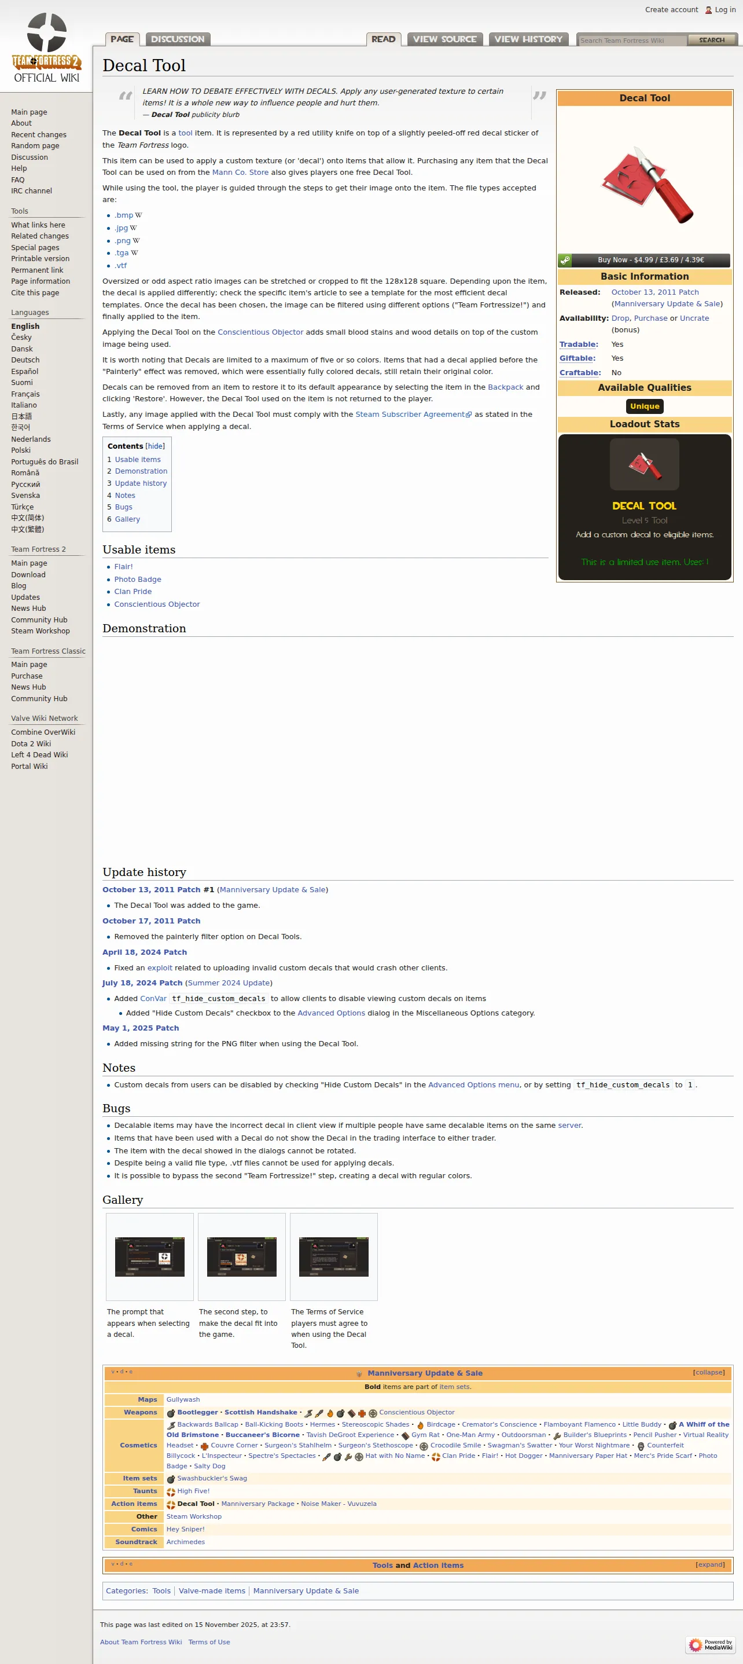
Task: Select the Page tab
Action: click(122, 39)
